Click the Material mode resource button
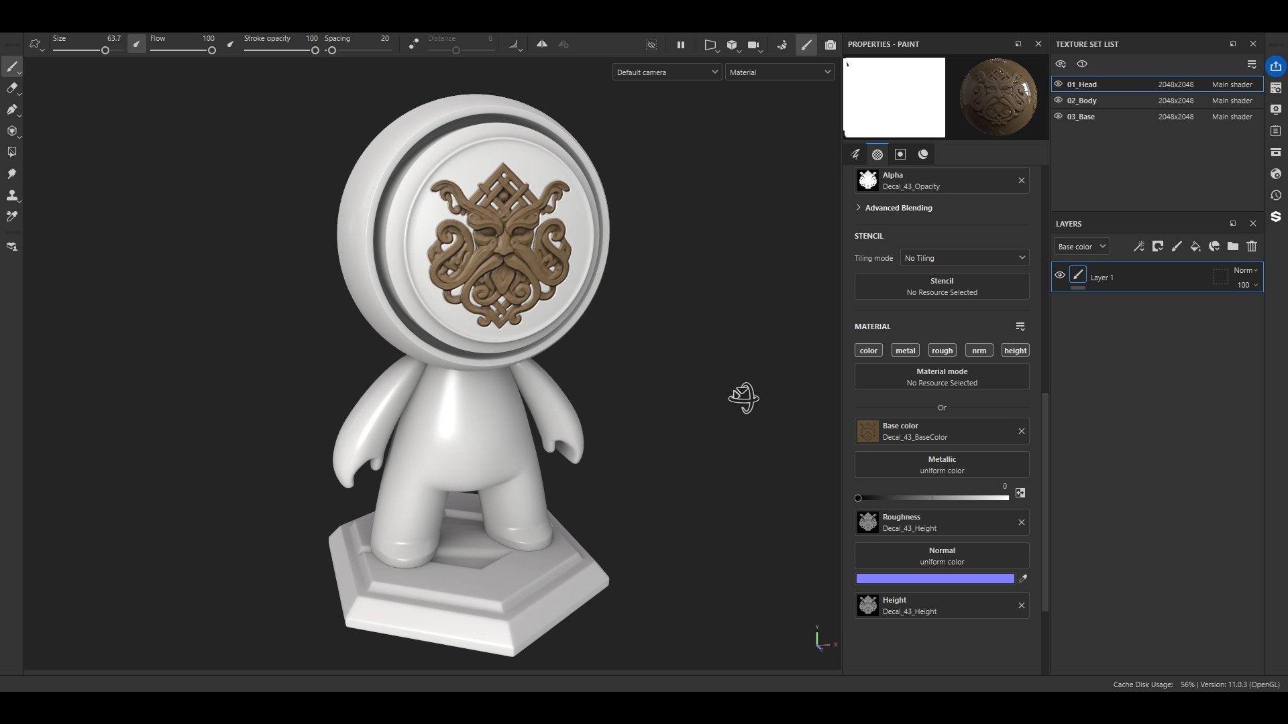The width and height of the screenshot is (1288, 724). coord(942,377)
